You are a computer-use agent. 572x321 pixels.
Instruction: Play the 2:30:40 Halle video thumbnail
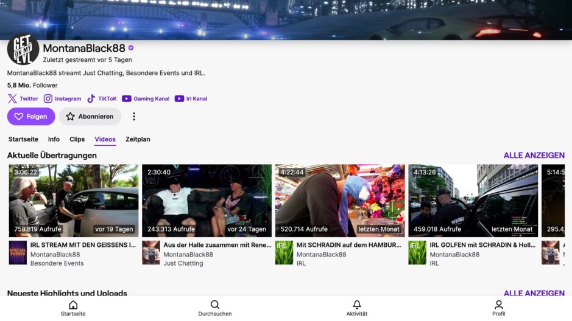[207, 201]
